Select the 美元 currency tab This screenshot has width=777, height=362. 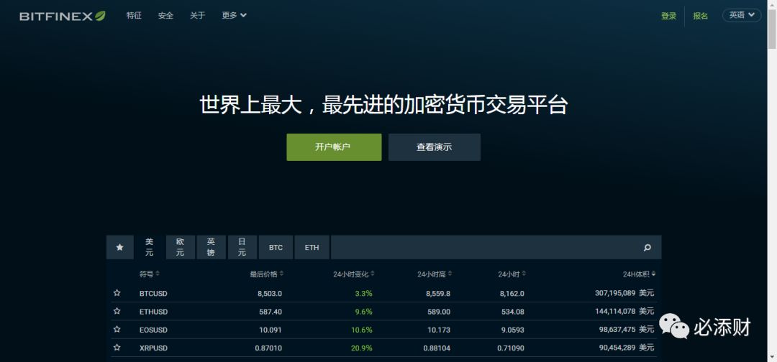[x=149, y=247]
